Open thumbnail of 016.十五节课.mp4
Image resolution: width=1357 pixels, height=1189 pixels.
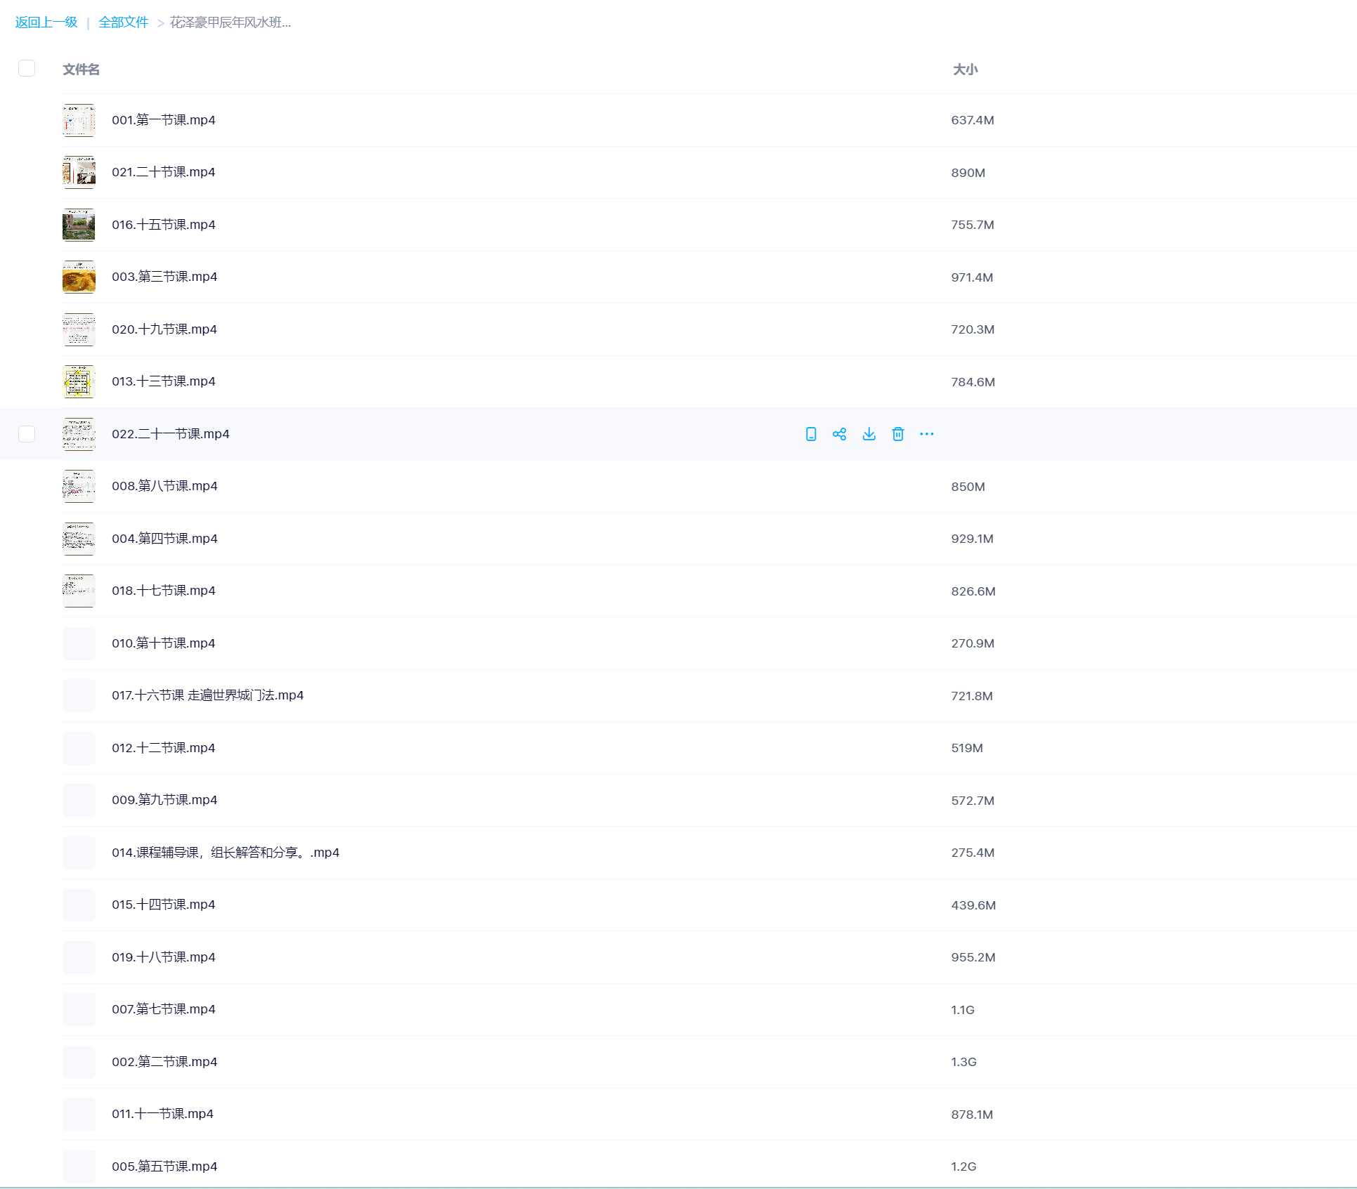pyautogui.click(x=79, y=225)
